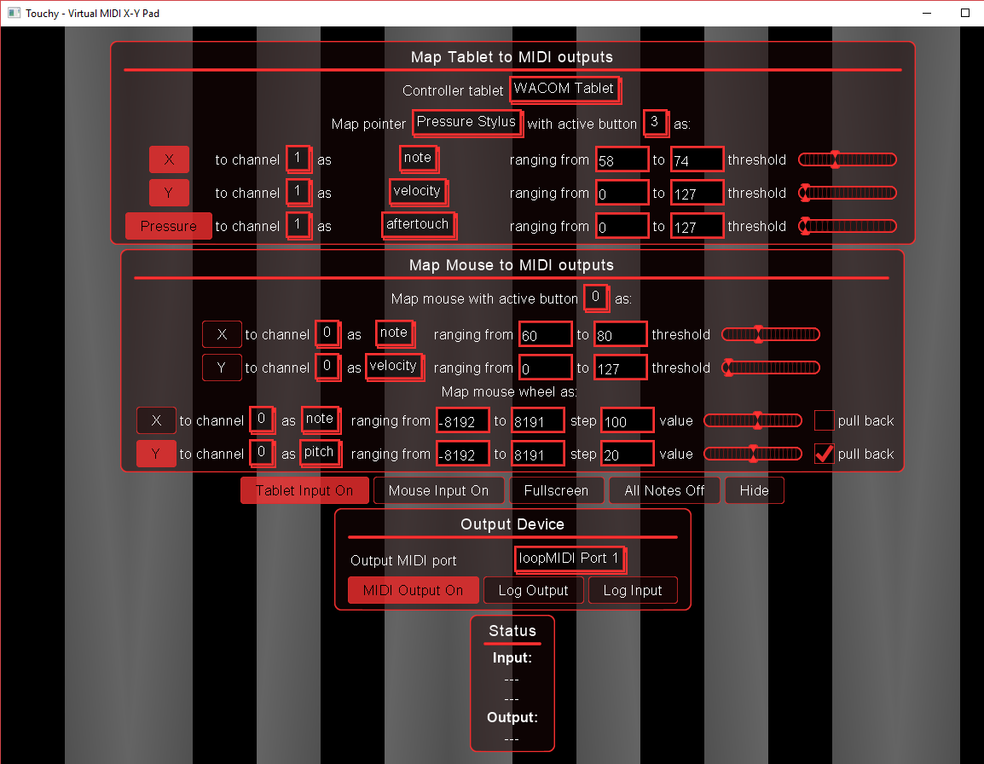The width and height of the screenshot is (984, 764).
Task: Open mouse wheel Y channel dropdown
Action: [262, 454]
